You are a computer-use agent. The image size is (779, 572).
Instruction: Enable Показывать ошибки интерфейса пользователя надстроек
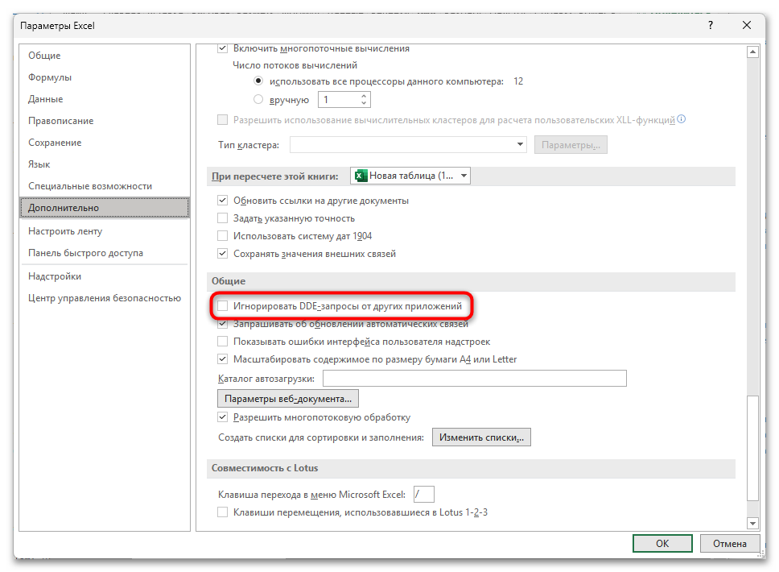223,342
